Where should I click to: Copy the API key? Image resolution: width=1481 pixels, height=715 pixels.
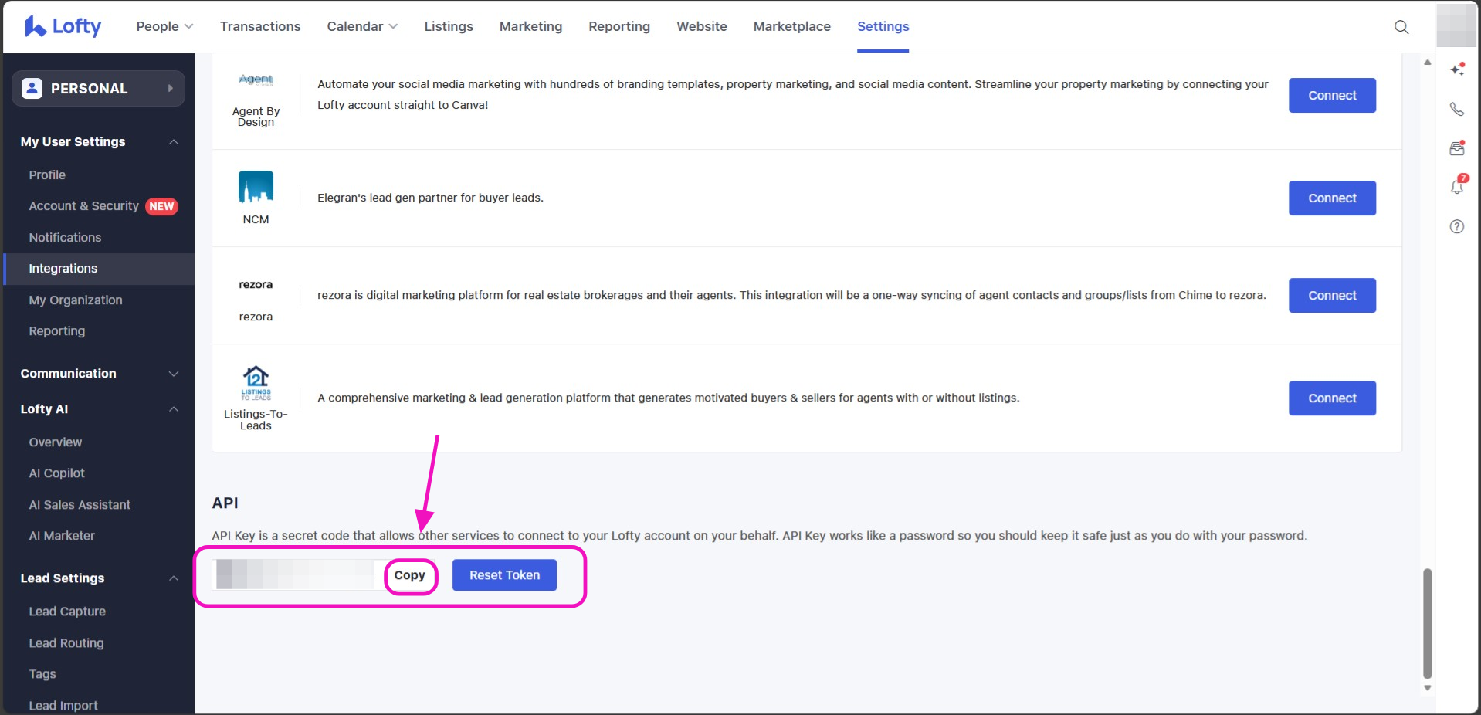[x=410, y=575]
